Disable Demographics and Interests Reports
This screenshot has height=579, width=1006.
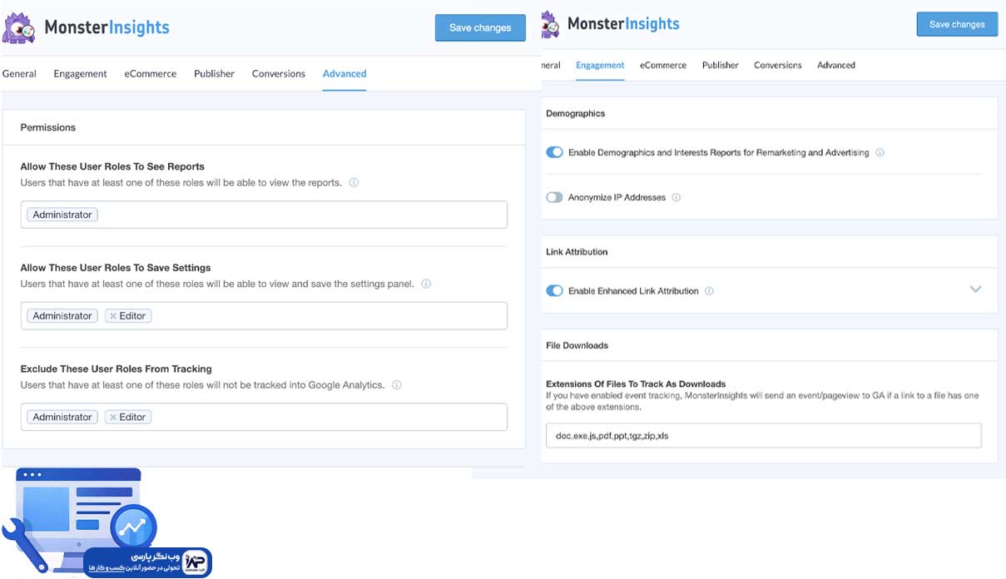(x=554, y=152)
